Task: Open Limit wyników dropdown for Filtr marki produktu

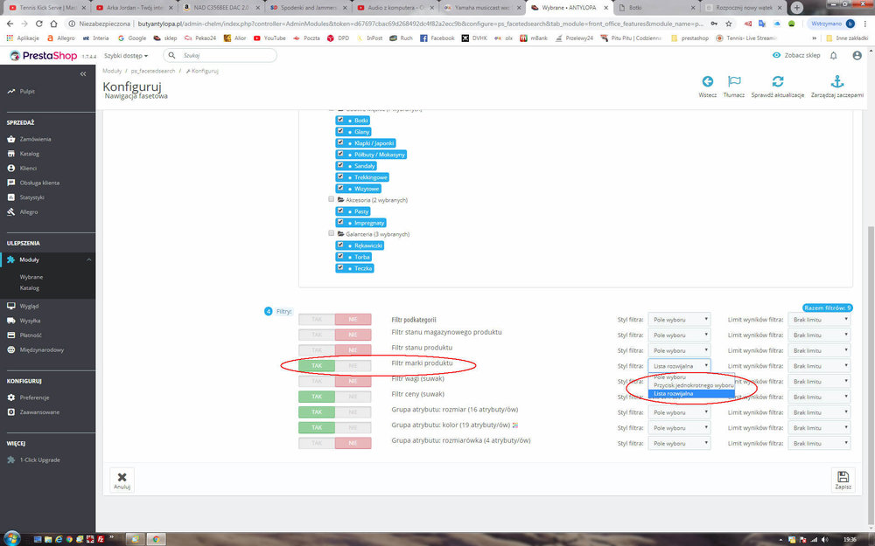Action: coord(819,366)
